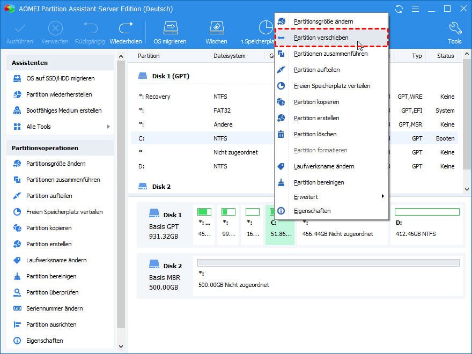
Task: Open the Tools wrench icon
Action: [454, 28]
